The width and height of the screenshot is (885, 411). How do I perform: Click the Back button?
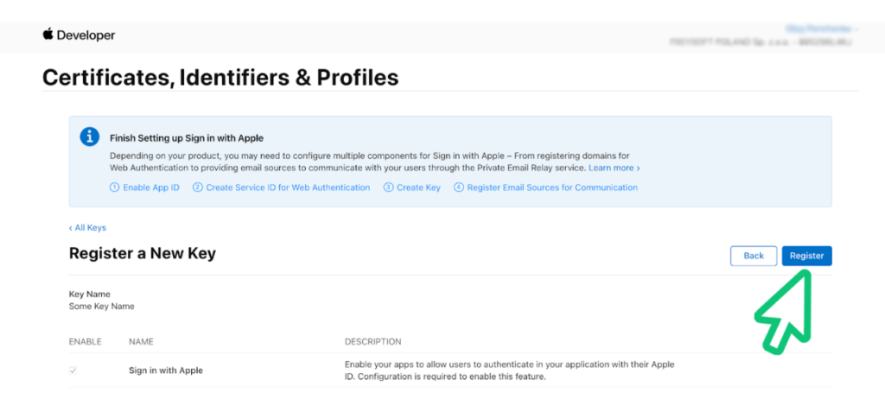tap(754, 256)
